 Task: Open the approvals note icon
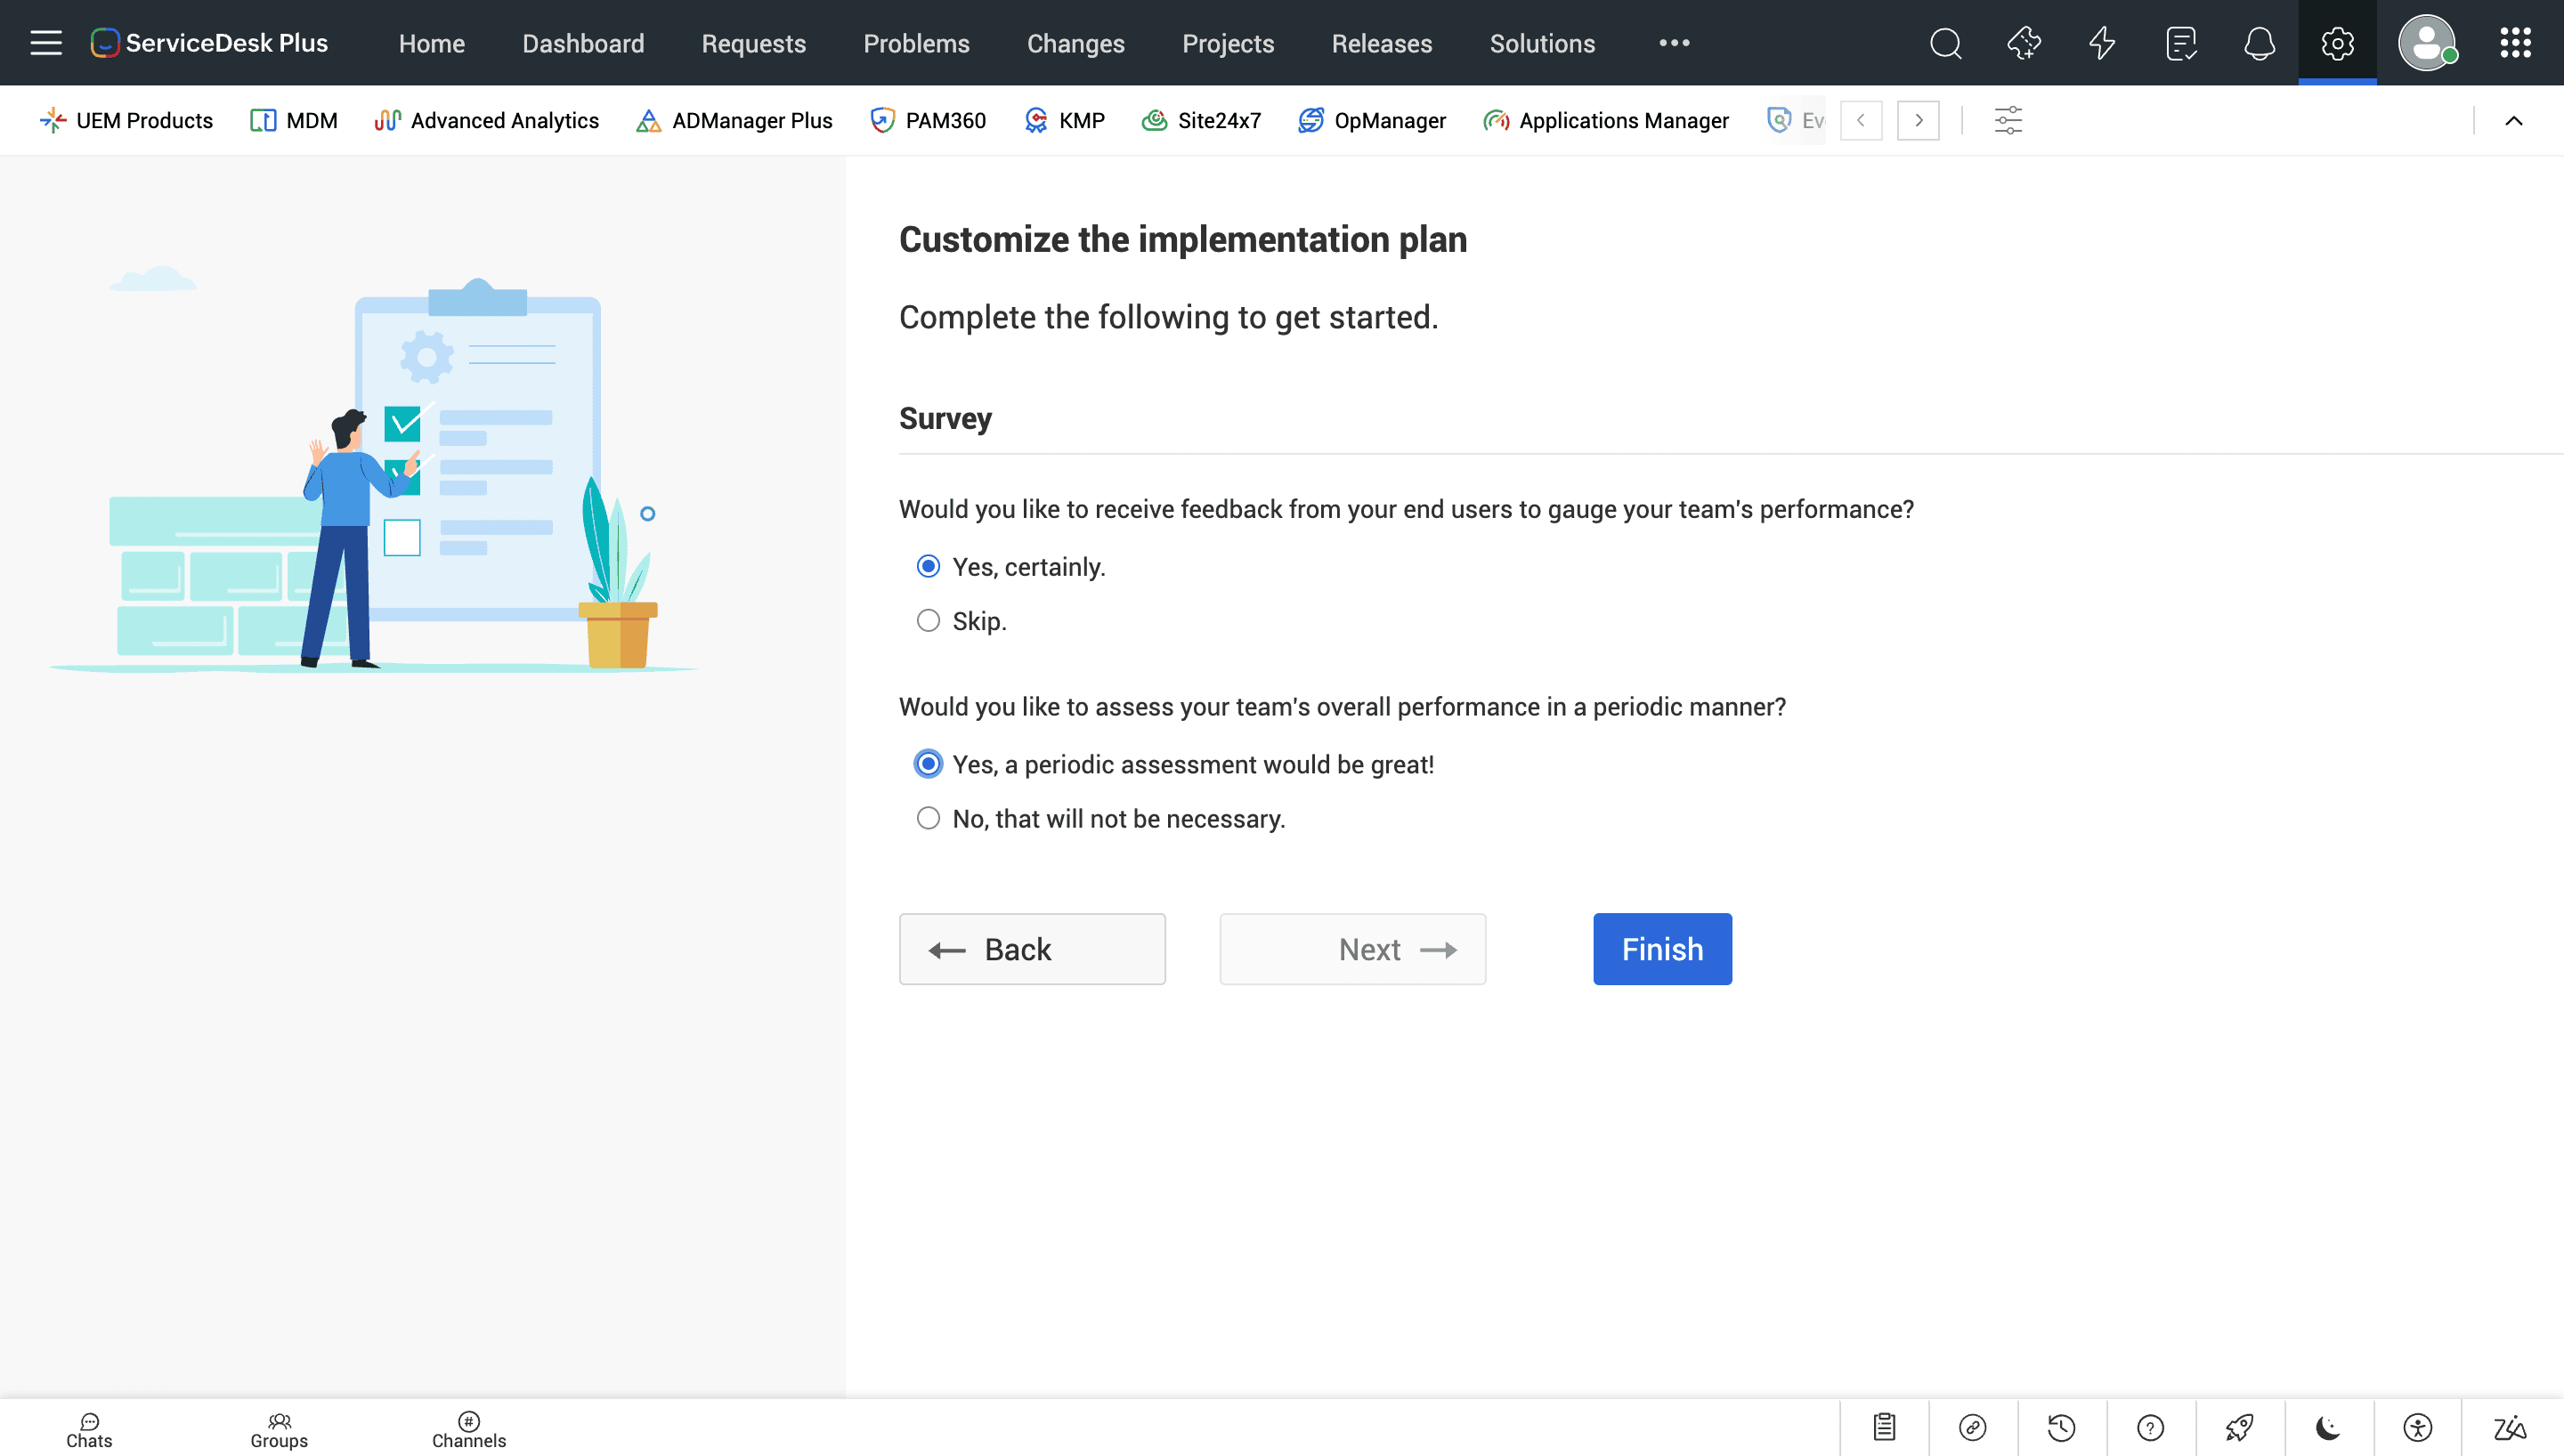(x=2180, y=43)
